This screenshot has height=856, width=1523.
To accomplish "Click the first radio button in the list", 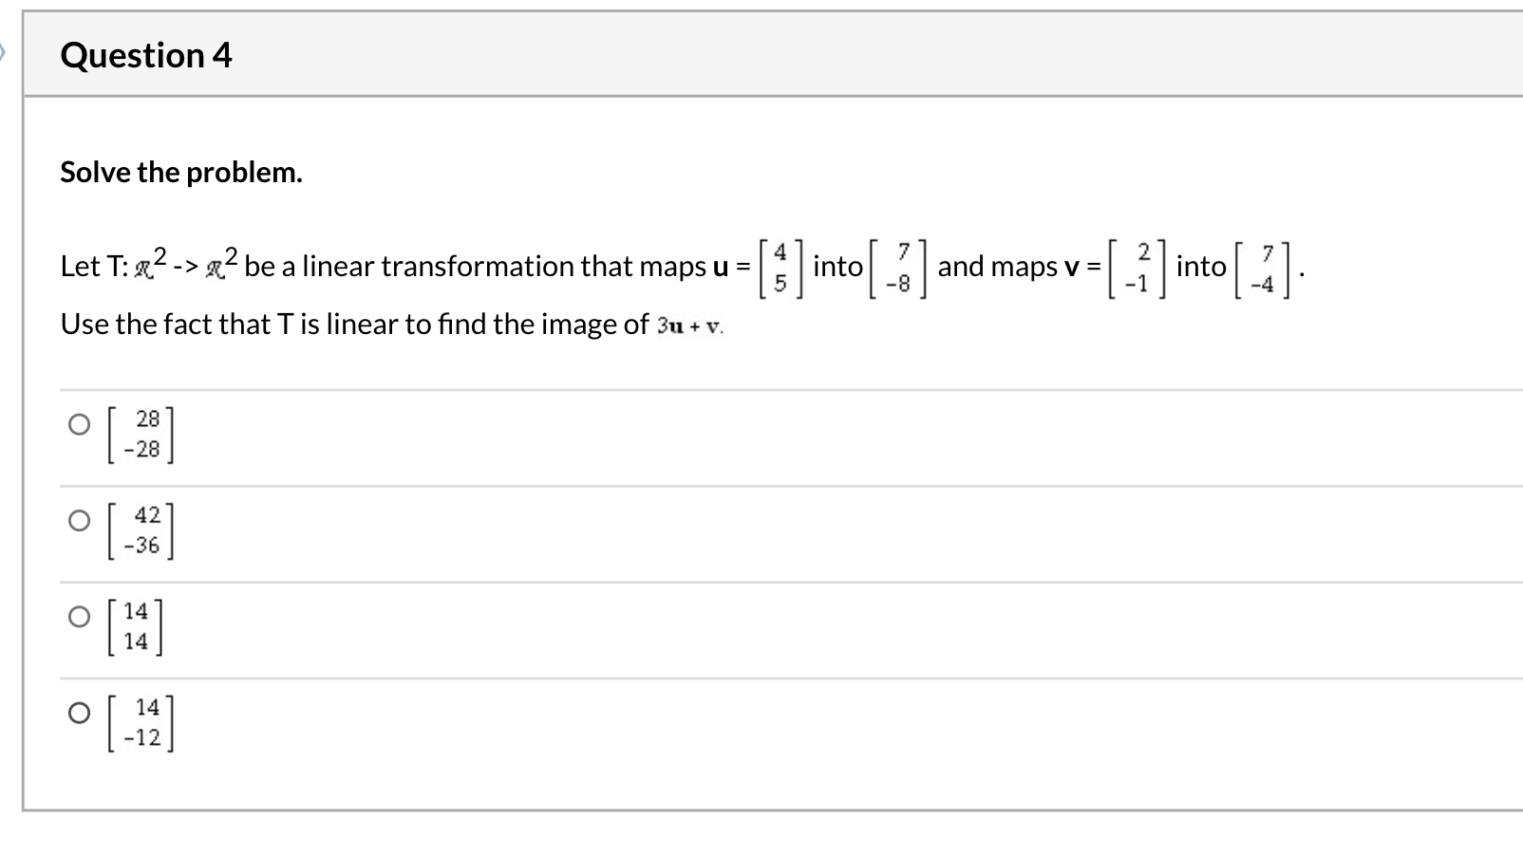I will tap(79, 425).
